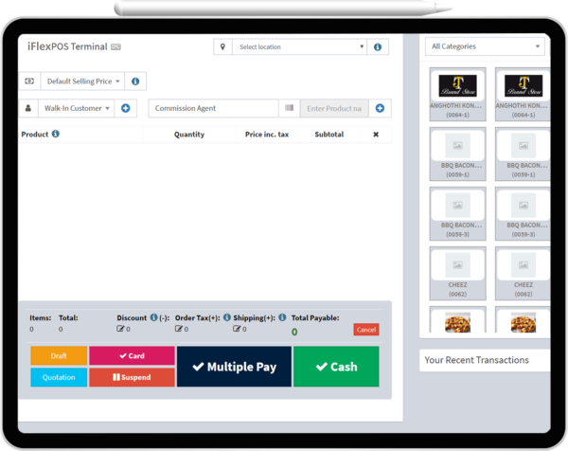Finalize payment with Cash button
The image size is (568, 451).
coord(336,367)
